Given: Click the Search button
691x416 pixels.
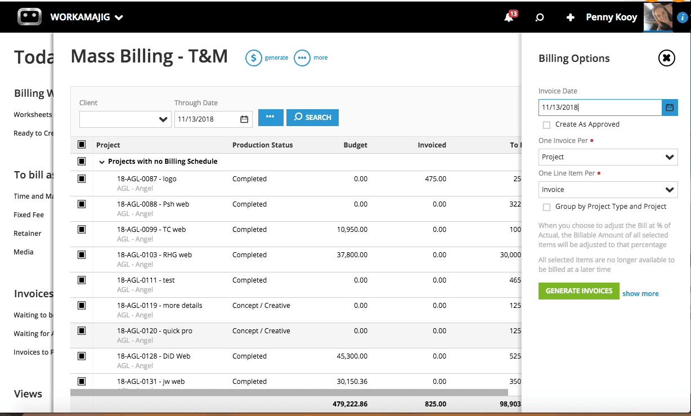Looking at the screenshot, I should 312,117.
